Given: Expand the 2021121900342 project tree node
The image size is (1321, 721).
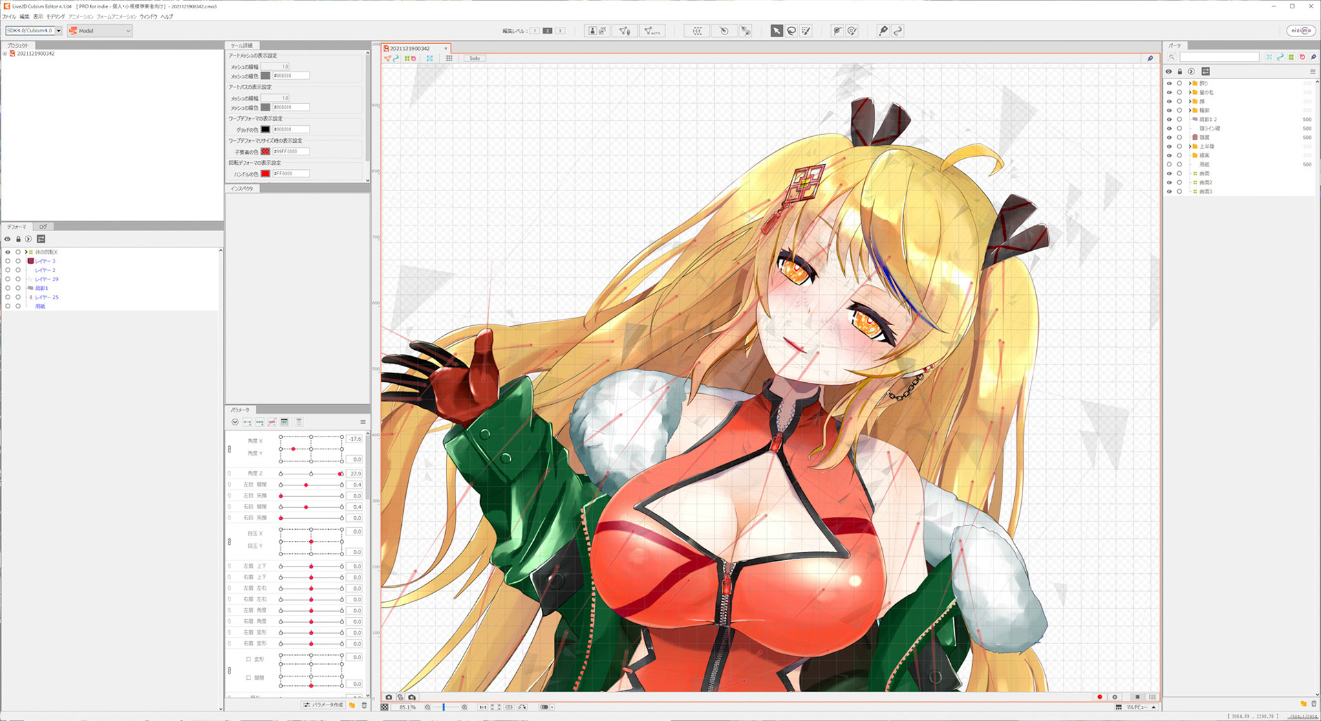Looking at the screenshot, I should (5, 54).
